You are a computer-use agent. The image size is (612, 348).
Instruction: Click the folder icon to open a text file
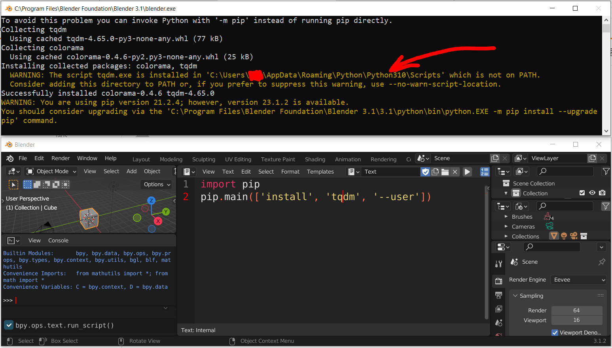(x=445, y=172)
